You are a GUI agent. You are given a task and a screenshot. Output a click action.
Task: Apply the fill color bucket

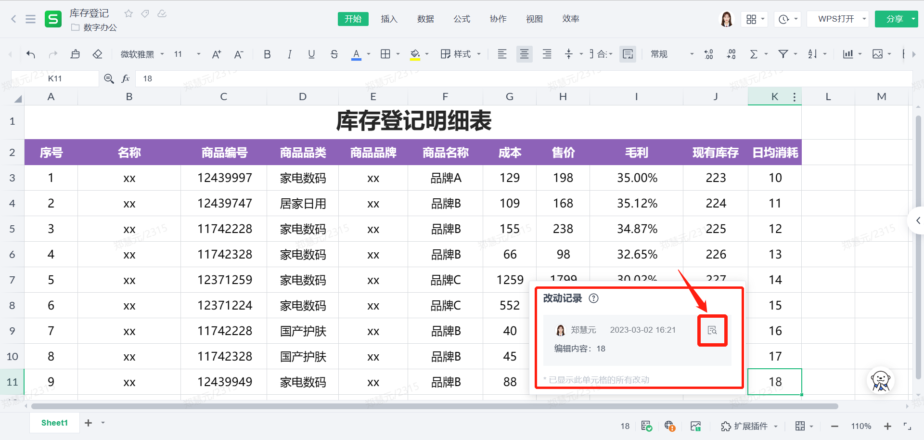coord(415,54)
